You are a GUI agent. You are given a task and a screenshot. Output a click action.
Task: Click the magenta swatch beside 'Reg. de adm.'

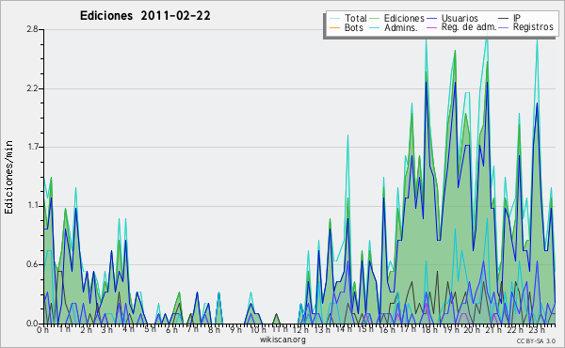(x=431, y=27)
